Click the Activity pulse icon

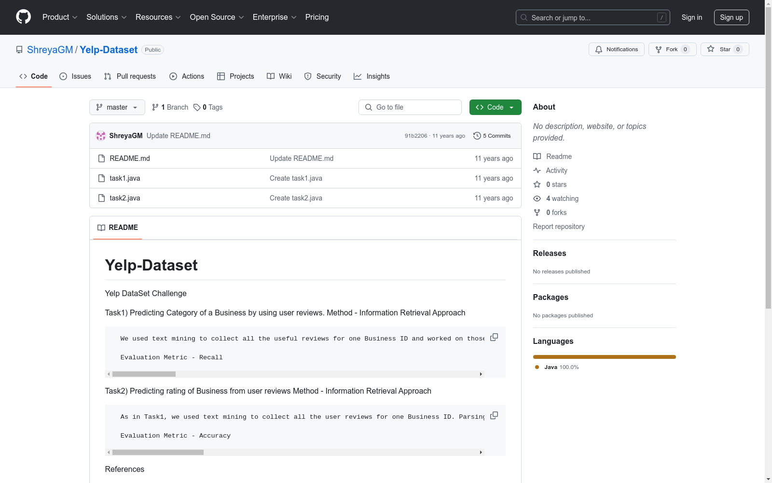[537, 170]
